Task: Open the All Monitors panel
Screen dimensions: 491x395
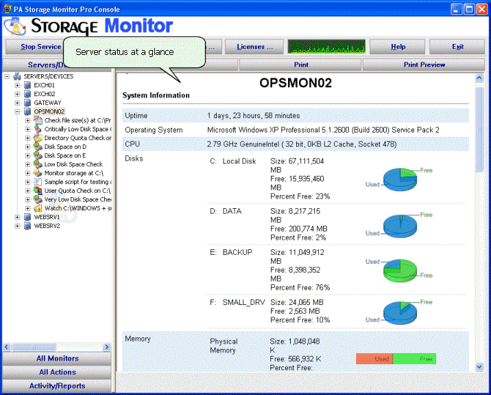Action: pyautogui.click(x=57, y=359)
